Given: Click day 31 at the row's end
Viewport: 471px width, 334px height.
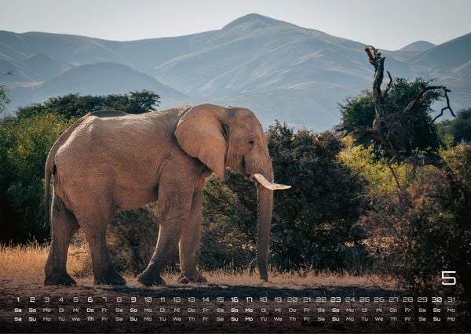Looking at the screenshot, I should pos(451,300).
